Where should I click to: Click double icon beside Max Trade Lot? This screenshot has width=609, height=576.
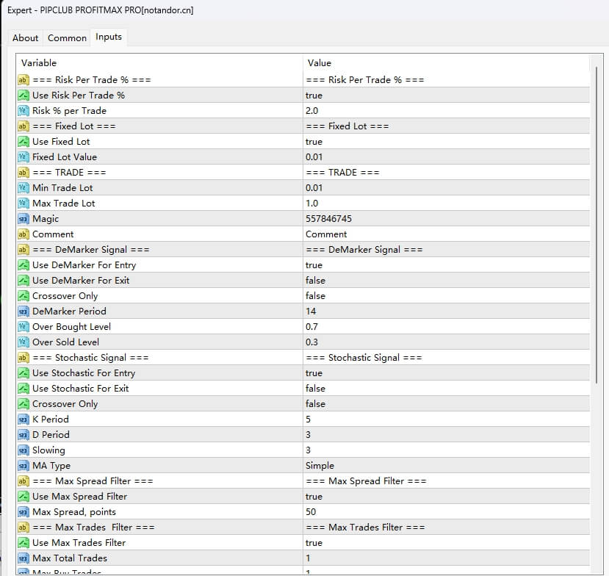coord(24,203)
